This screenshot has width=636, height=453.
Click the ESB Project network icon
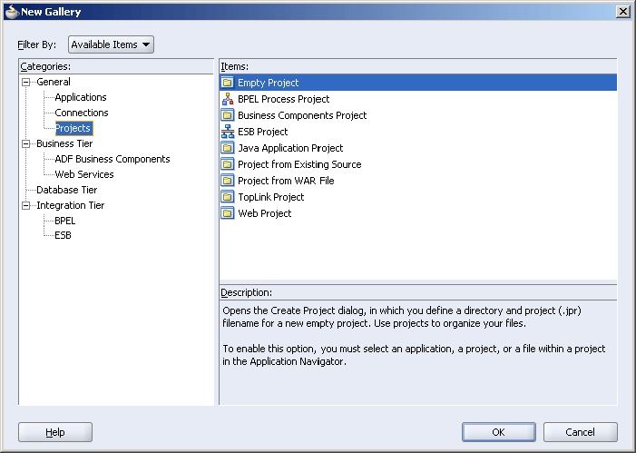click(x=228, y=132)
